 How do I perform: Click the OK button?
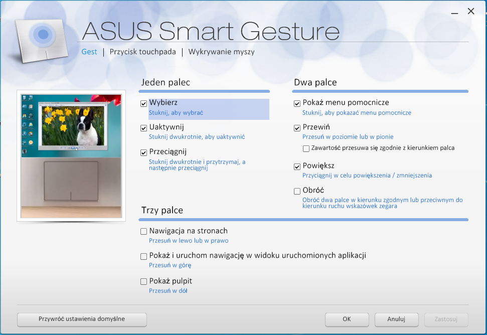tap(347, 319)
